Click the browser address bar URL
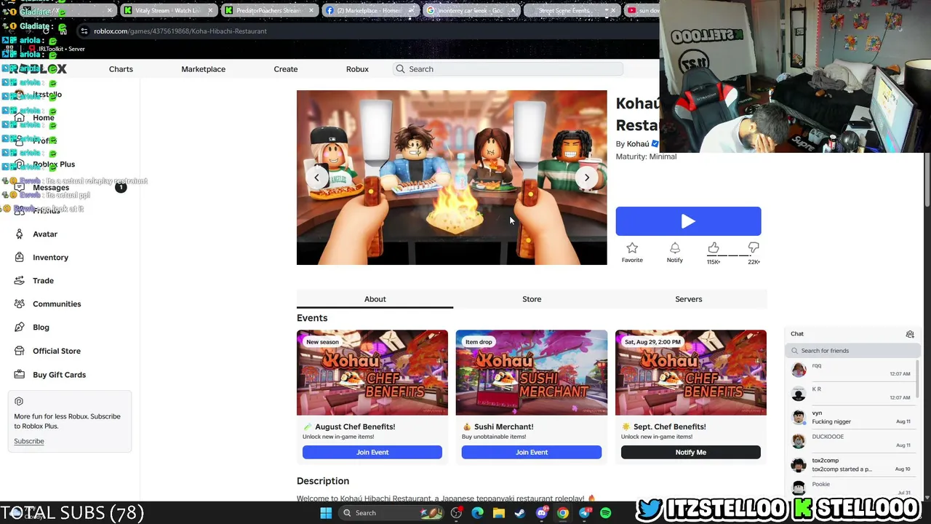 click(x=180, y=31)
